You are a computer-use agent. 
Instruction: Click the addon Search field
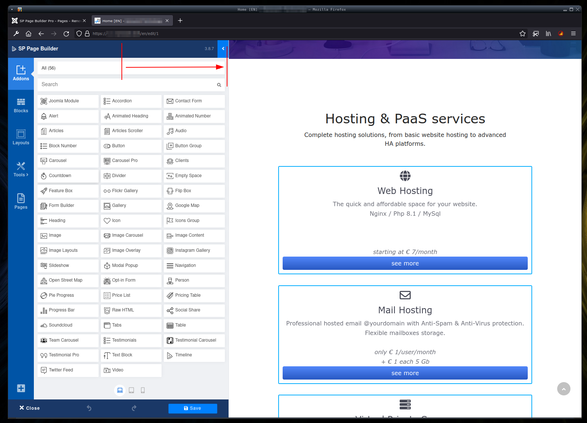(x=127, y=85)
